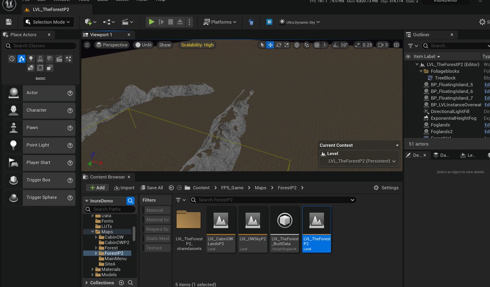
Task: Select the Geometry category icon
Action: tap(31, 68)
